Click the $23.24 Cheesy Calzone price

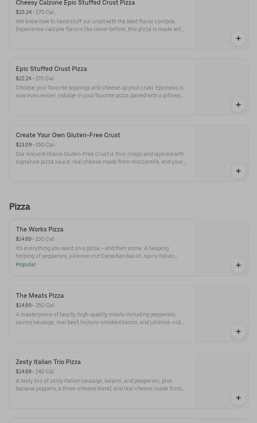pyautogui.click(x=24, y=12)
